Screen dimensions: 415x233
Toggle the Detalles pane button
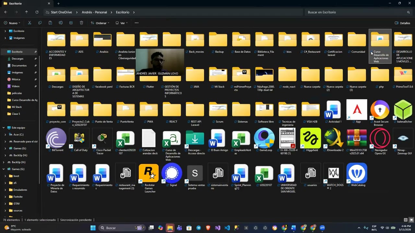click(x=402, y=23)
